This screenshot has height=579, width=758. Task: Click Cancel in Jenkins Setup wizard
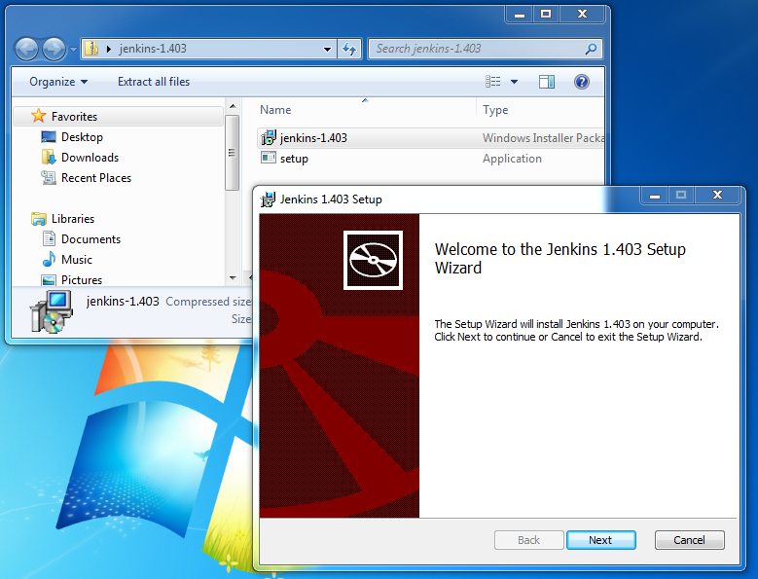pos(689,540)
